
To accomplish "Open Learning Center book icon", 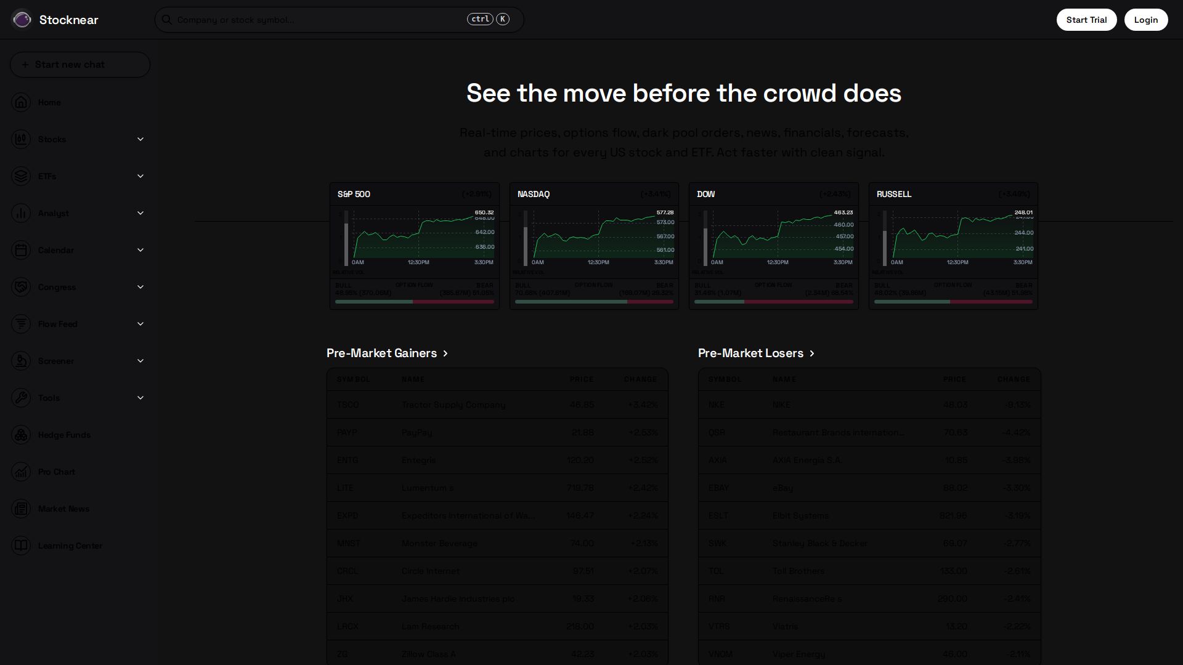I will point(21,546).
